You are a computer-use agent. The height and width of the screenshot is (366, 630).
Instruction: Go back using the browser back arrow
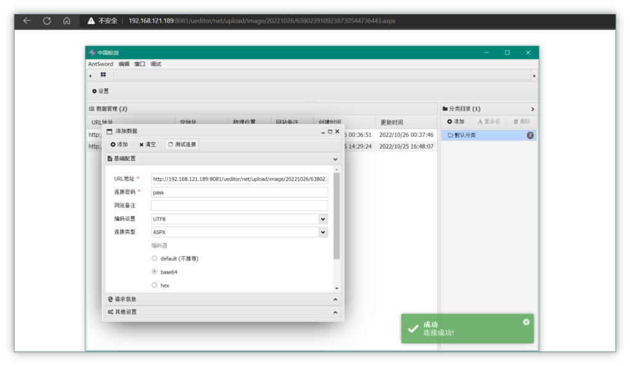click(27, 21)
